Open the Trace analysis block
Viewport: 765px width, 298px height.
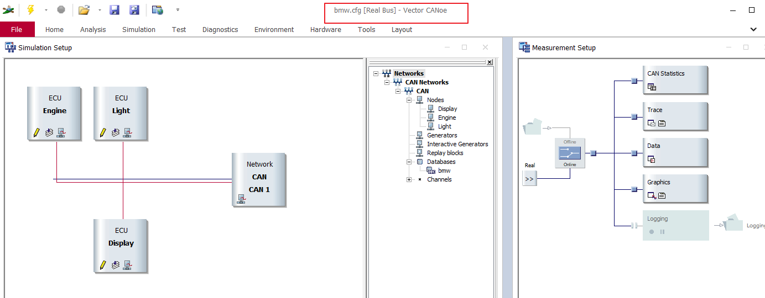(x=675, y=116)
